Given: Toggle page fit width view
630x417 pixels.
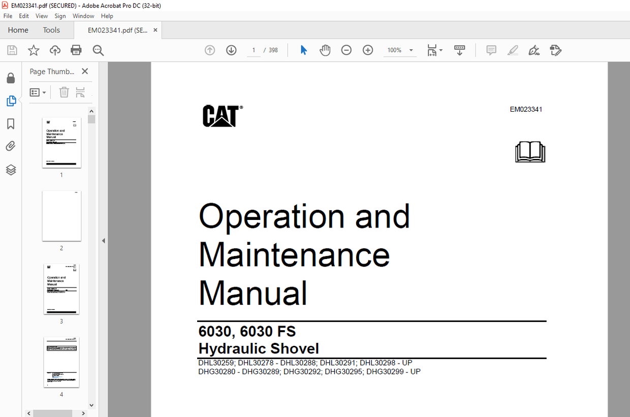Looking at the screenshot, I should click(432, 50).
